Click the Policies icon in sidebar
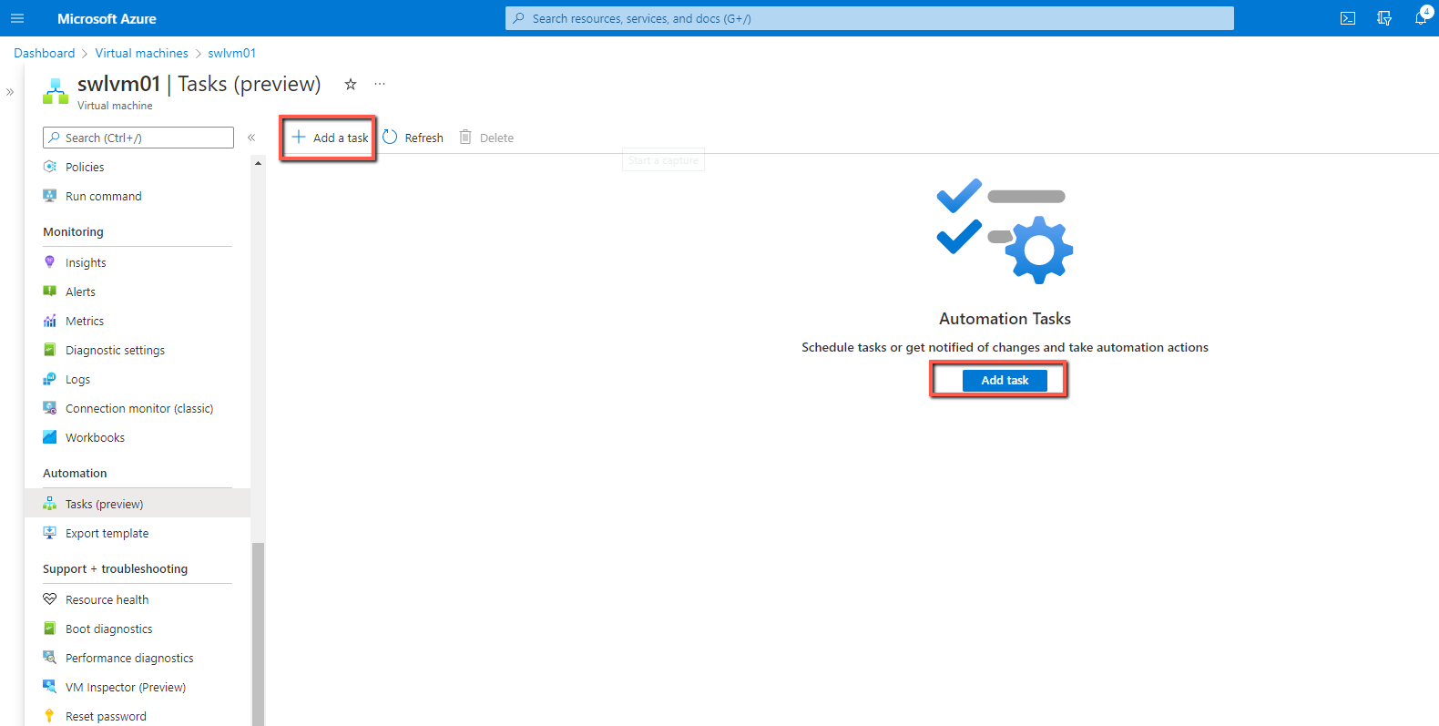Screen dimensions: 1439x726 pyautogui.click(x=50, y=167)
